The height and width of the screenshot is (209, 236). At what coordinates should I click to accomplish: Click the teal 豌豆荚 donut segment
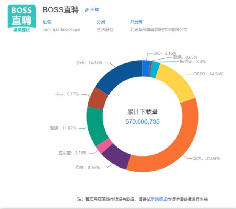(155, 70)
